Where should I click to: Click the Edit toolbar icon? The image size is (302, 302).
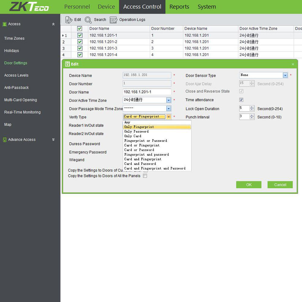coord(69,20)
